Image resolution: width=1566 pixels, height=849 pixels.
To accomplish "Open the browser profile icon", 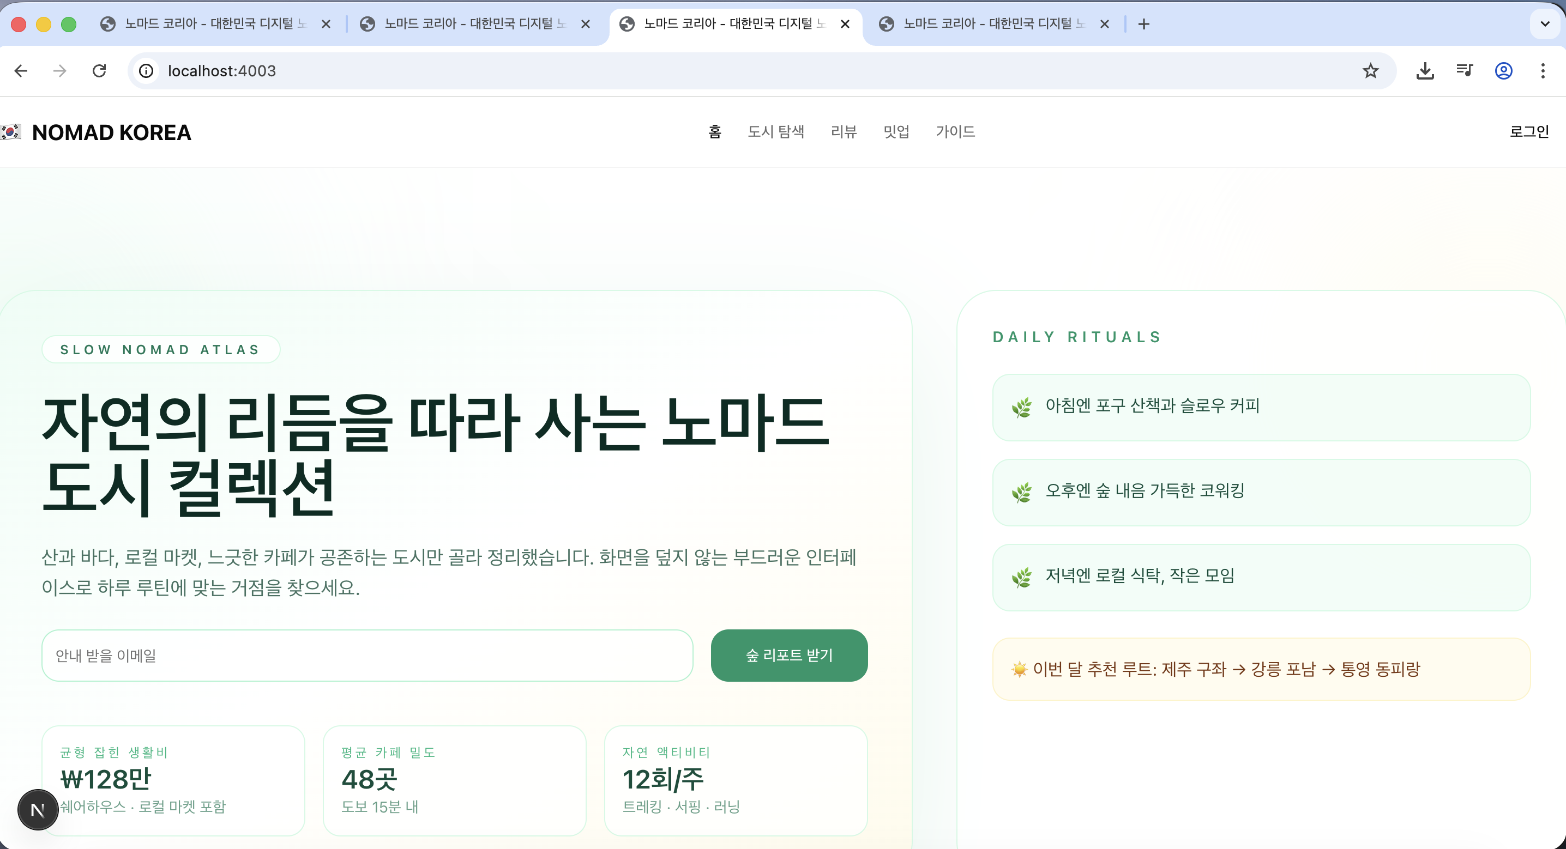I will [x=1503, y=71].
